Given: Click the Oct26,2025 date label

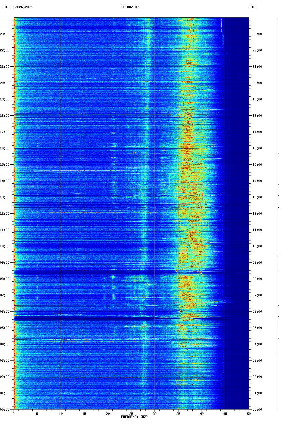Looking at the screenshot, I should click(x=23, y=7).
